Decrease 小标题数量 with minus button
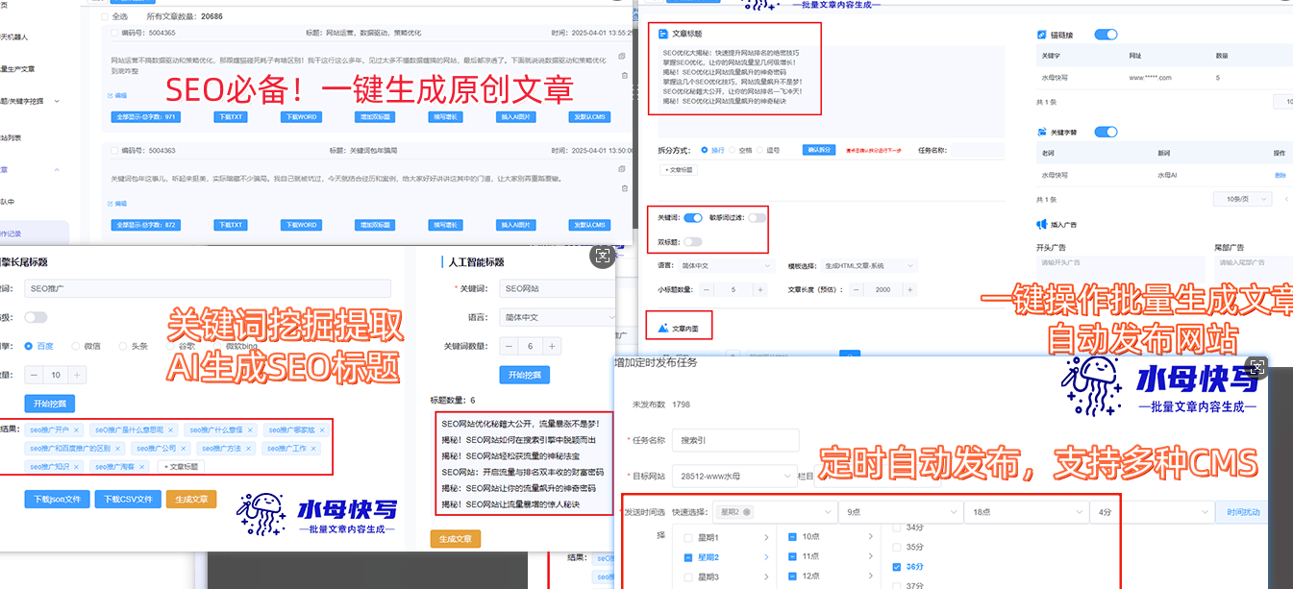Screen dimensions: 1293x589 (x=707, y=289)
